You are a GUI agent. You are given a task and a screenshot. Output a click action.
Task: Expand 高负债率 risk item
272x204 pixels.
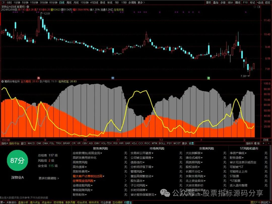[x=80, y=167]
